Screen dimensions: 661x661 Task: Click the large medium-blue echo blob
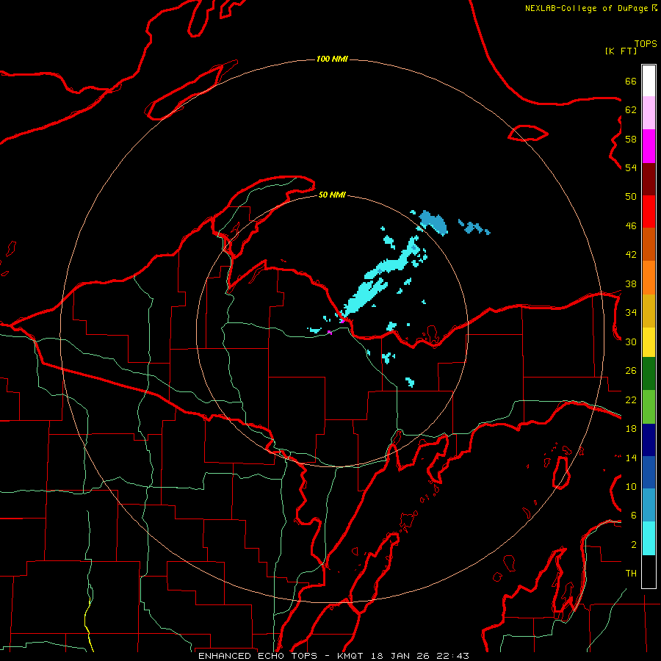coord(433,223)
